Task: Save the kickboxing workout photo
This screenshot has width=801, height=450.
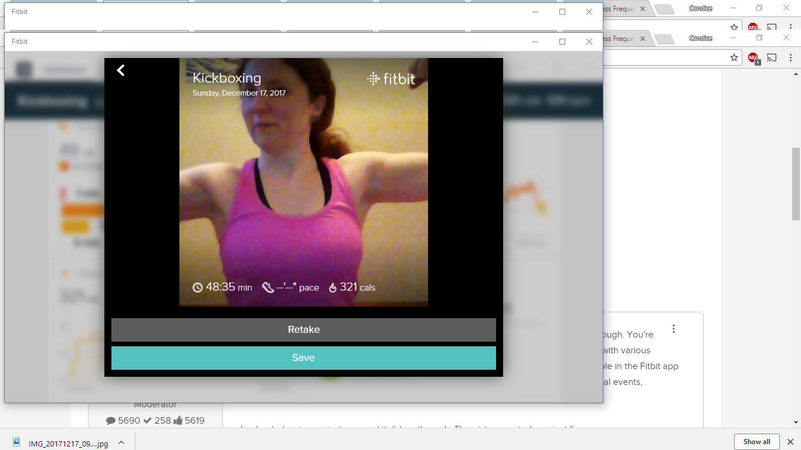Action: (303, 358)
